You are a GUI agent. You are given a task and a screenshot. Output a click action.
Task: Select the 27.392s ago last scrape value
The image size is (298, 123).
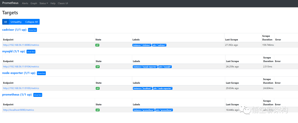point(232,45)
